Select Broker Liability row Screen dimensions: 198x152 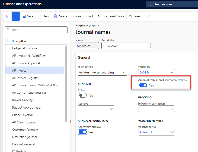(35, 100)
